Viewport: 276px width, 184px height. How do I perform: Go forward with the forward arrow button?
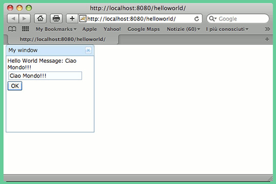[25, 19]
